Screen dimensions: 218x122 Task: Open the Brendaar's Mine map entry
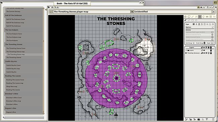pos(13,101)
